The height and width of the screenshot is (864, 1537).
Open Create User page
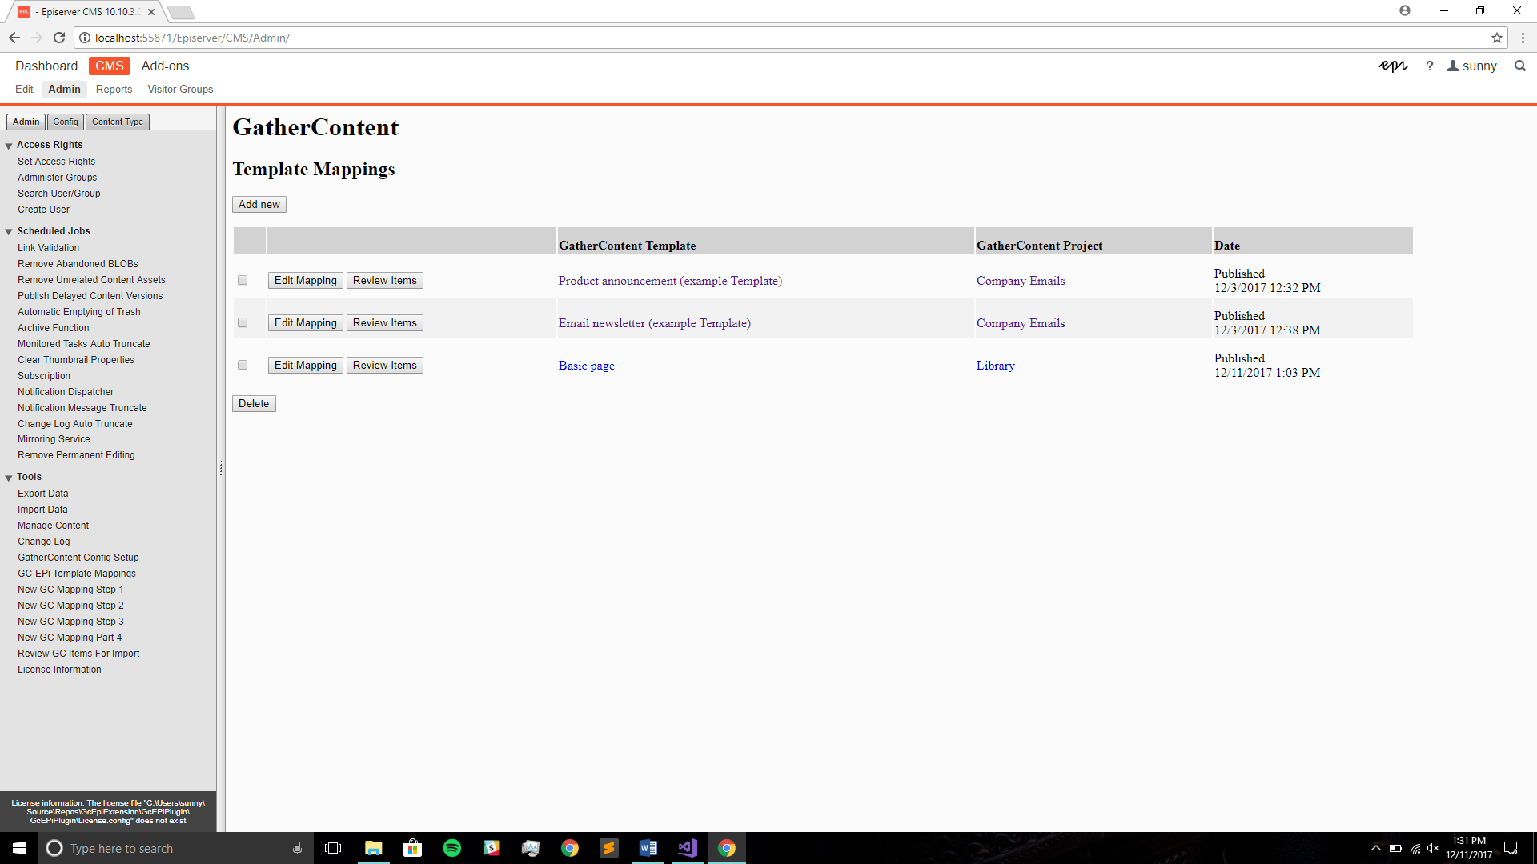coord(44,210)
